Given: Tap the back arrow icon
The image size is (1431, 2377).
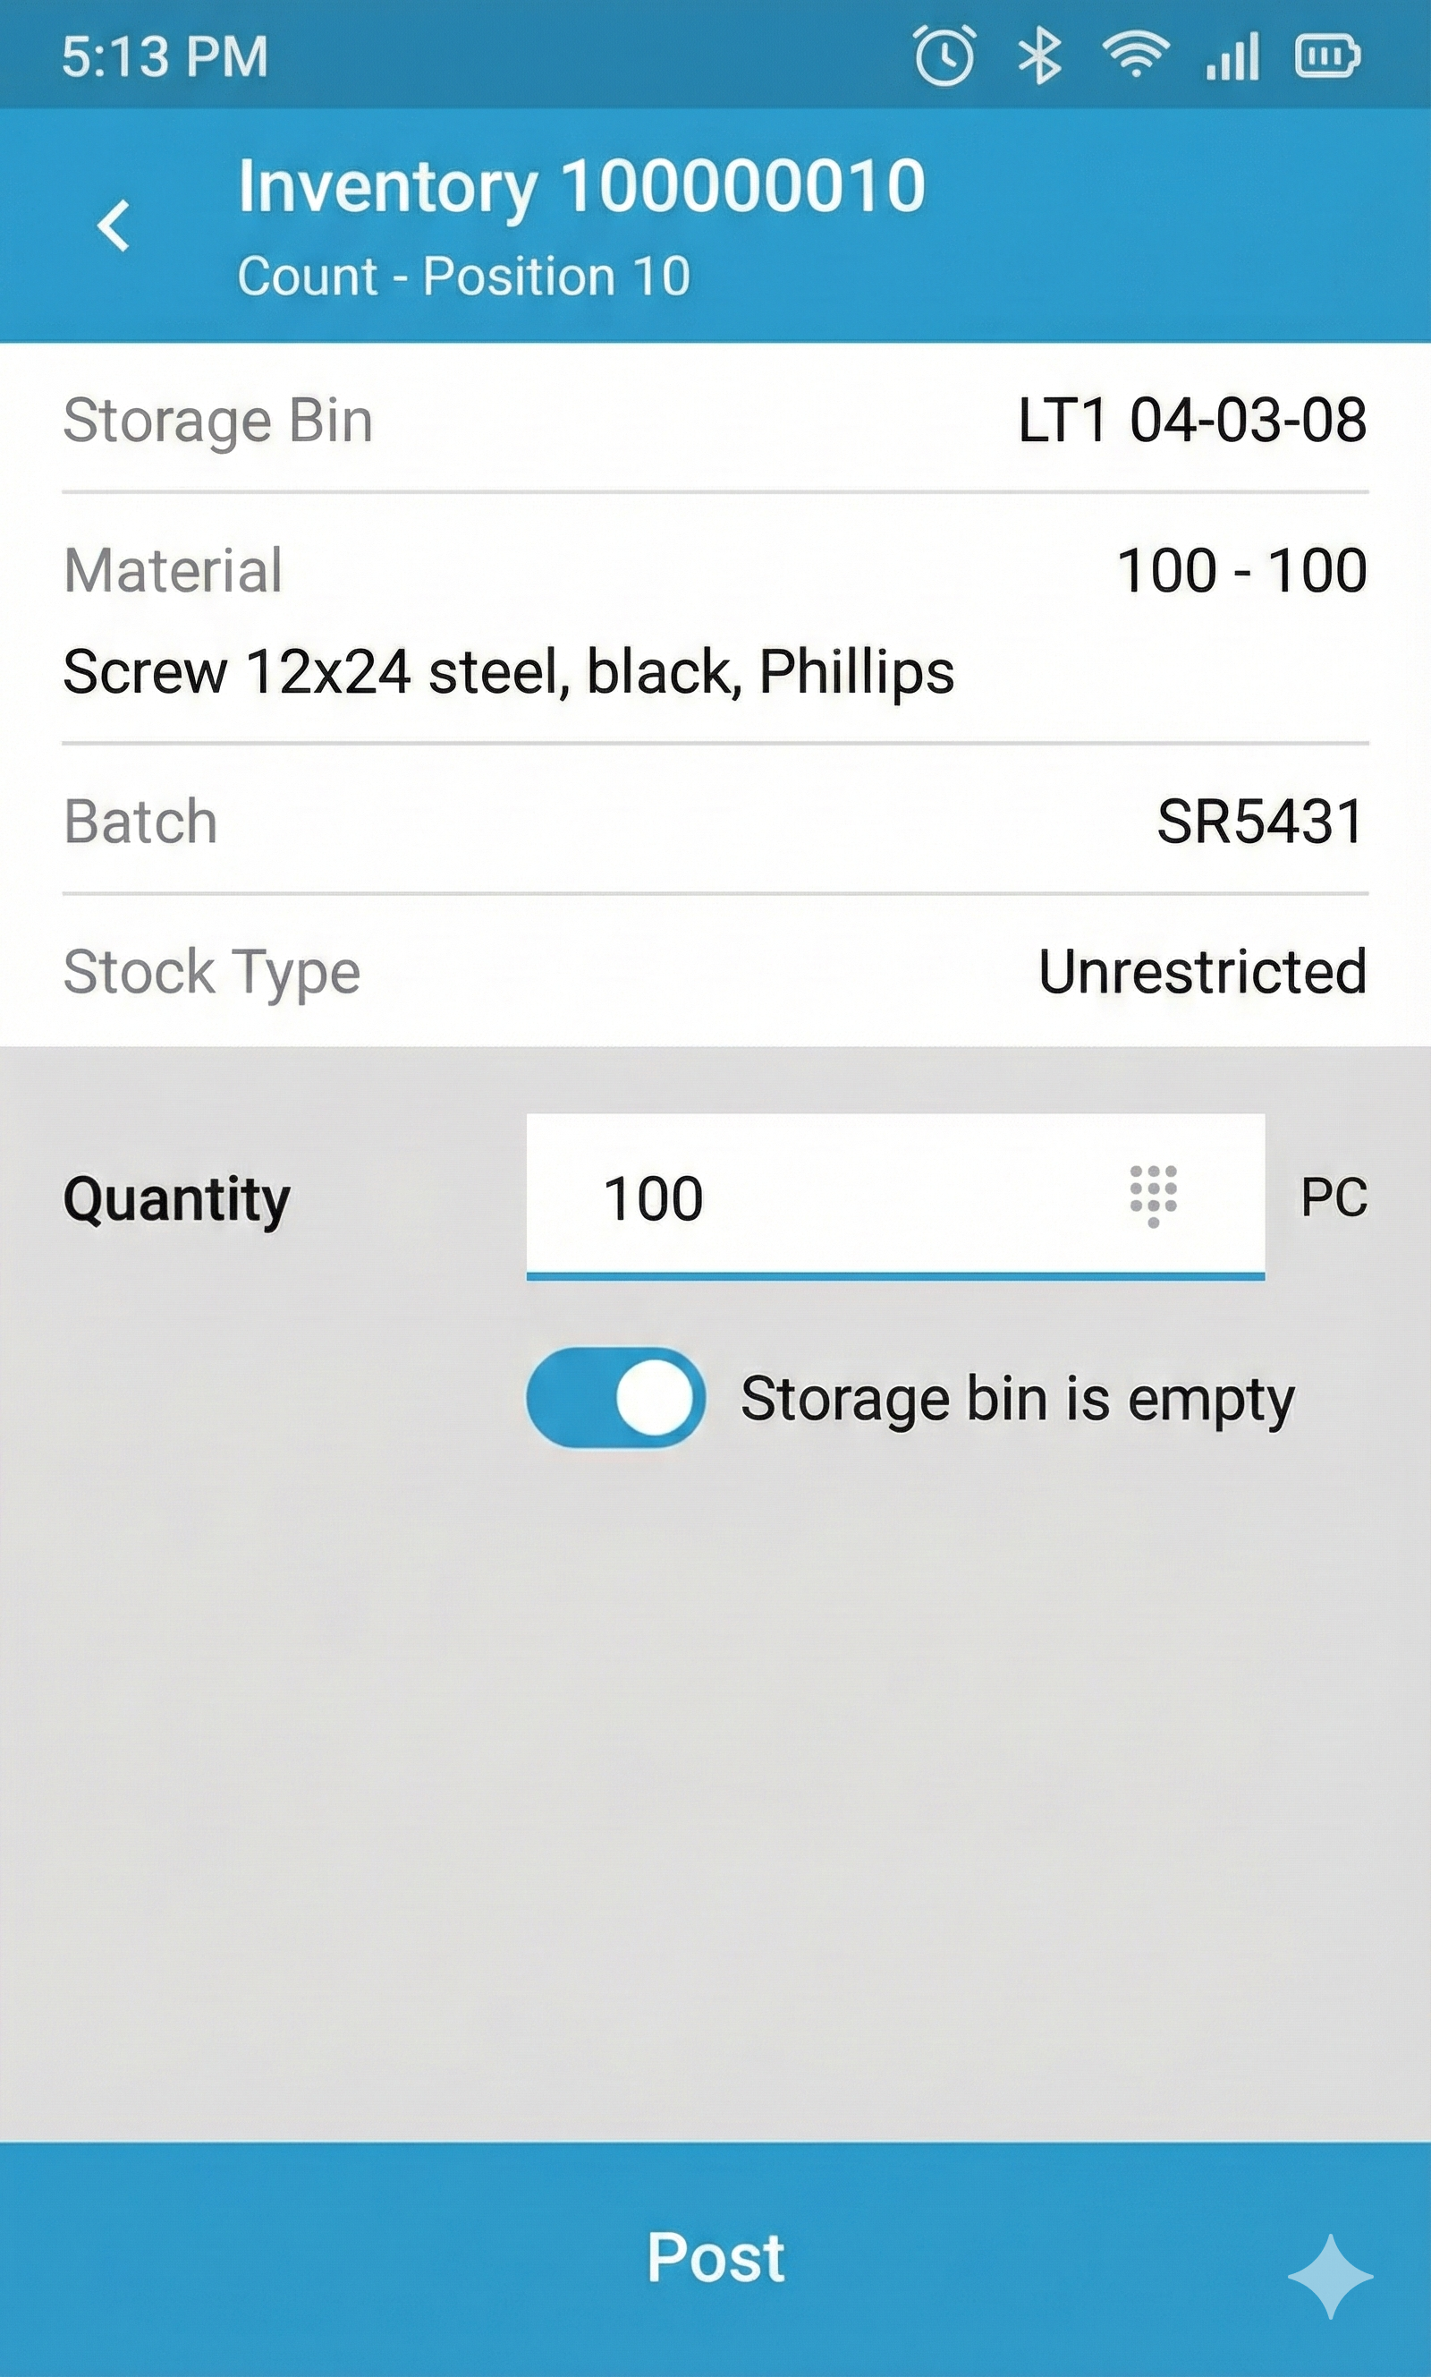Looking at the screenshot, I should click(114, 226).
